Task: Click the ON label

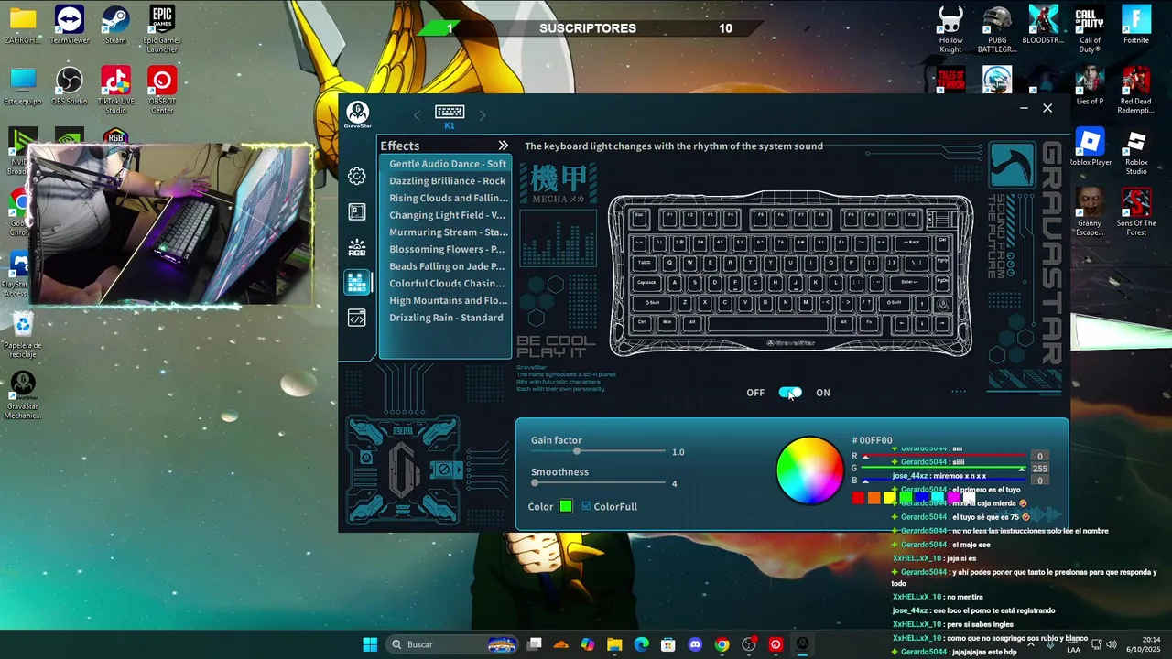Action: point(823,393)
